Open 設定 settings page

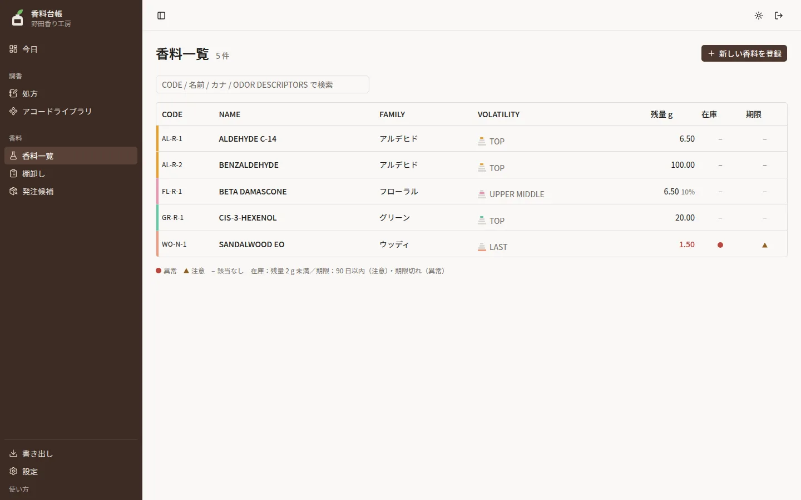pos(71,471)
